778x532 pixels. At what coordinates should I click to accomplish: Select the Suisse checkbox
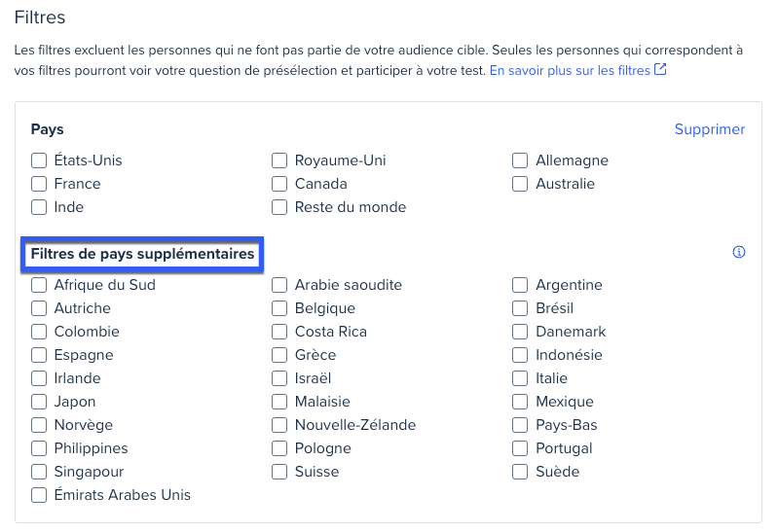279,472
